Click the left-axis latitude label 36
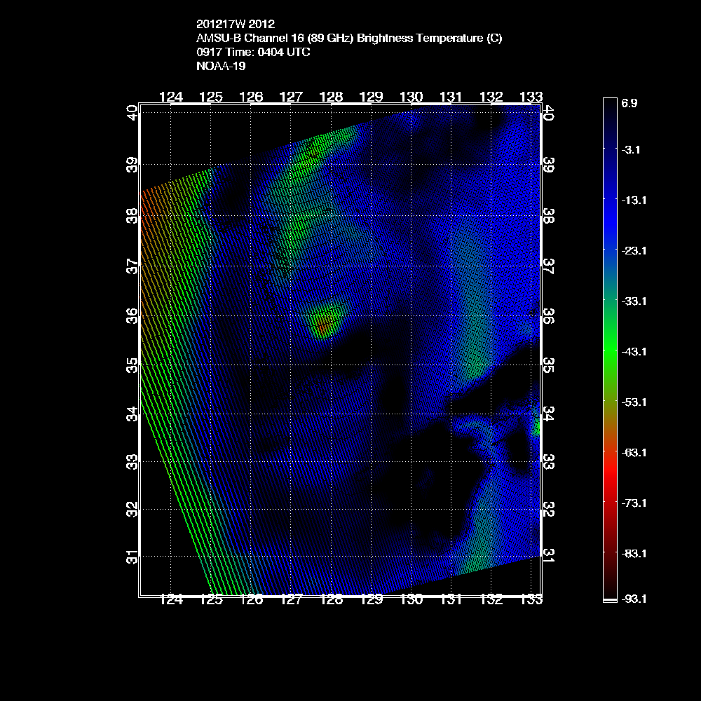Screen dimensions: 701x701 [x=131, y=317]
